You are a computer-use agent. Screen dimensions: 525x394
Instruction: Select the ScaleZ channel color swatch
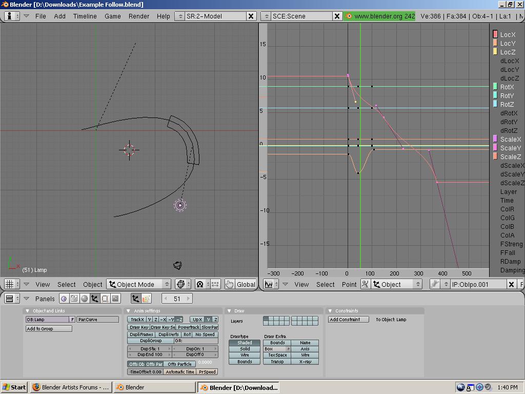[495, 156]
